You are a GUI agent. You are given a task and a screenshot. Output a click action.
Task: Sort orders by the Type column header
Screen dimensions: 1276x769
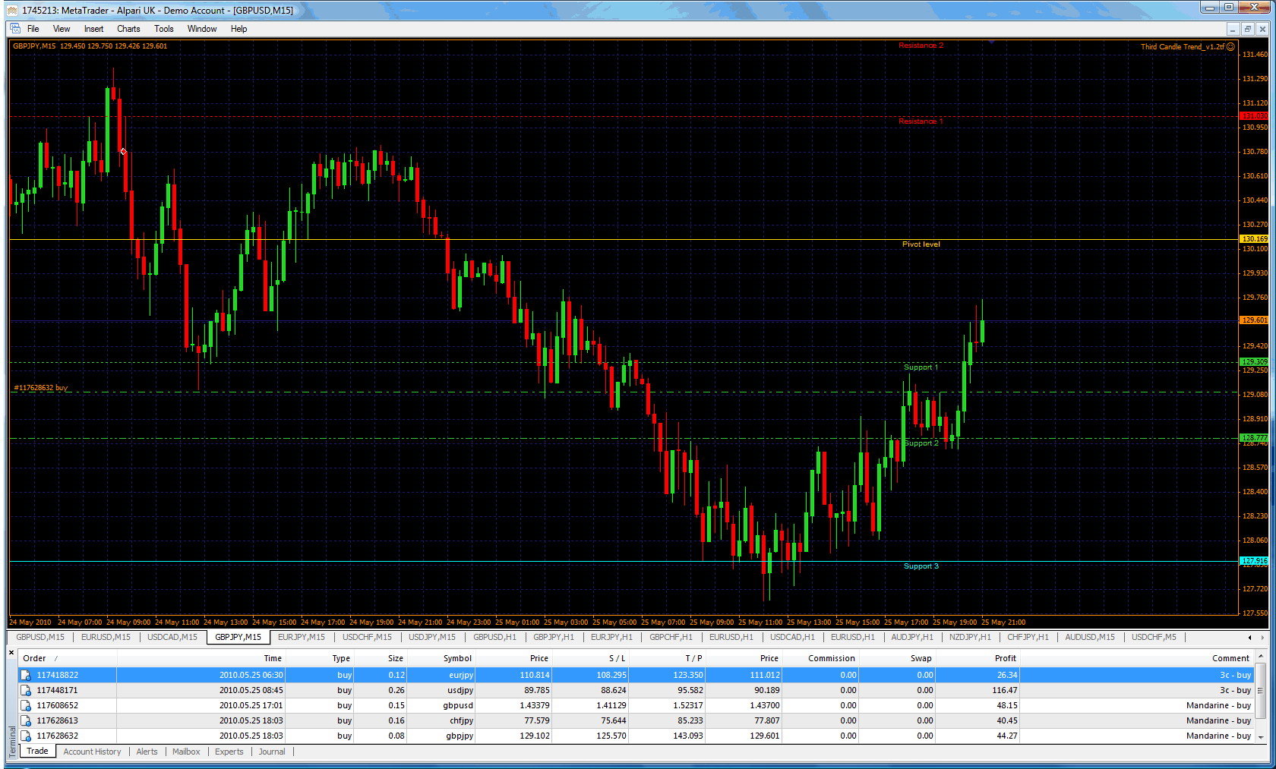(319, 658)
